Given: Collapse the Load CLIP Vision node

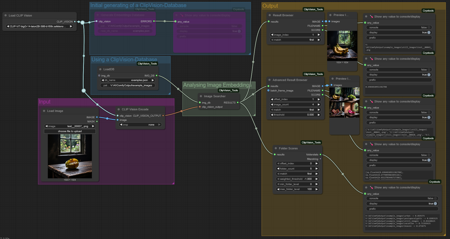Looking at the screenshot, I should pos(6,15).
